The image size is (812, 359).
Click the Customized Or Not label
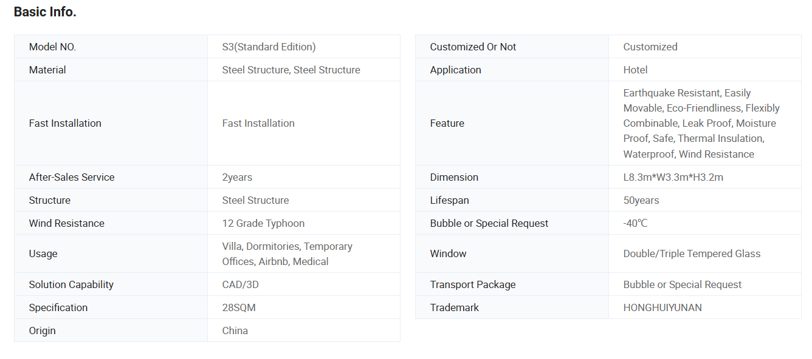[x=473, y=47]
